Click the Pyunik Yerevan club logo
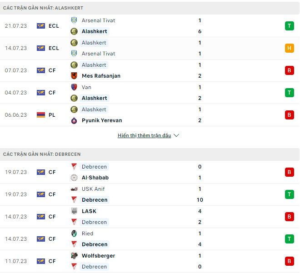Screen dimensions: 300x273 74,120
